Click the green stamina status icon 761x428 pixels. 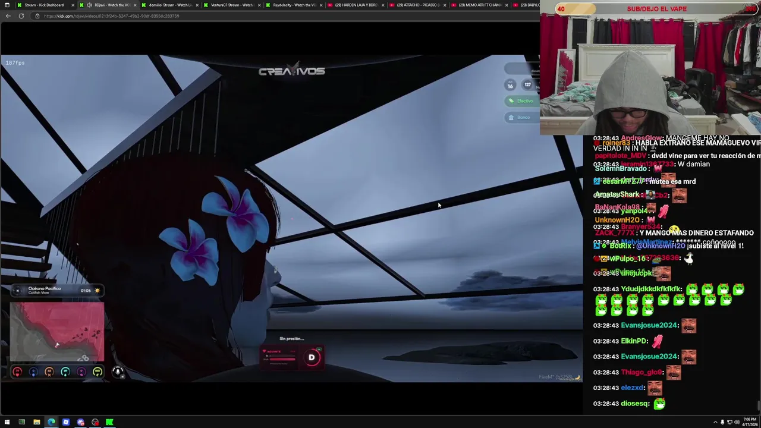(98, 372)
